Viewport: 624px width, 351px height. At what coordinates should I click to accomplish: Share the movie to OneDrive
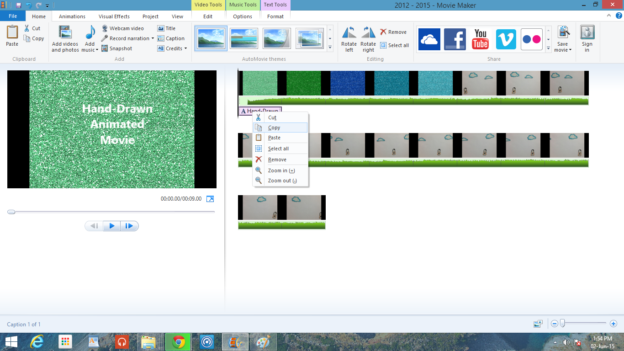click(429, 39)
